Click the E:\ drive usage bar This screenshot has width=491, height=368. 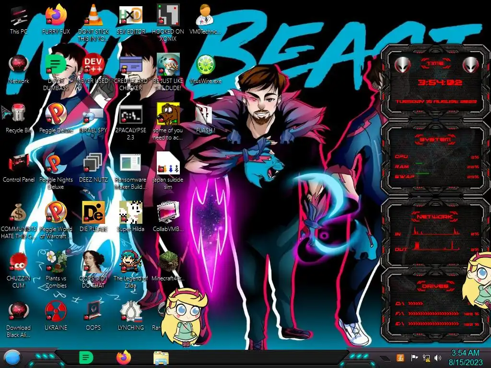[433, 324]
